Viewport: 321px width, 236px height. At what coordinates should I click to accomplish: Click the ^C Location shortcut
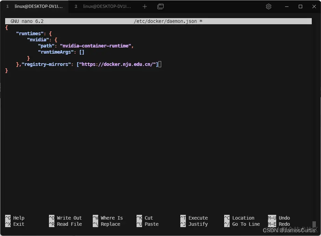point(239,218)
